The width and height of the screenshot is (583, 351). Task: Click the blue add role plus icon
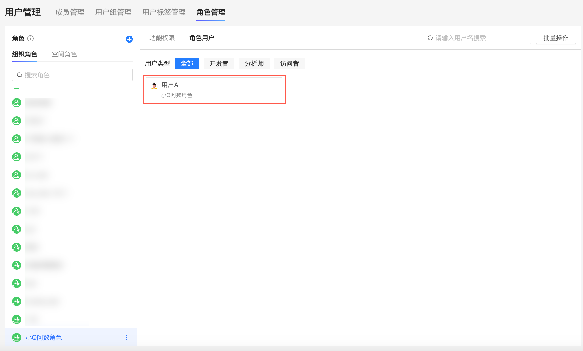129,39
